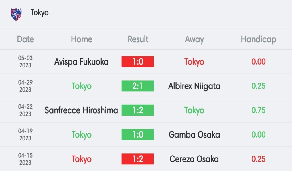Screen dimensions: 292x171
Task: Open Albirex Niigata team page
Action: tap(194, 86)
